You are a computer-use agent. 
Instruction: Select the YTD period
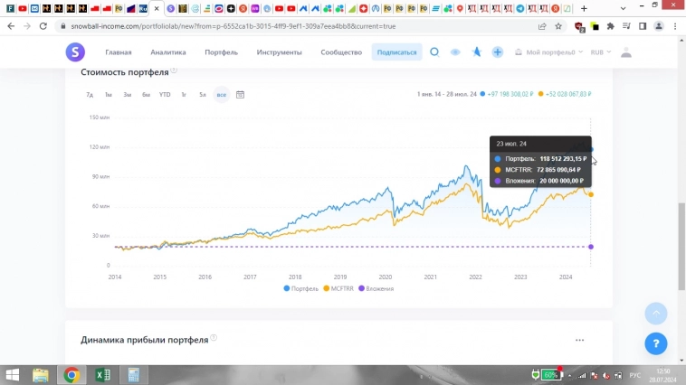165,94
